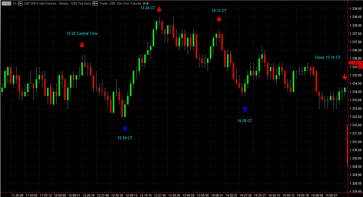
Task: Open the SA dropdown in chart header
Action: 6,3
